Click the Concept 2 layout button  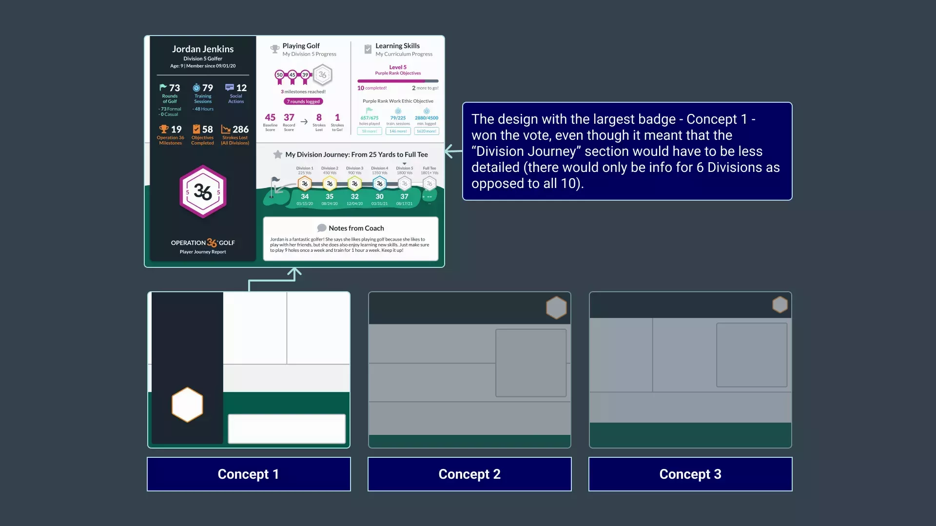click(x=469, y=474)
